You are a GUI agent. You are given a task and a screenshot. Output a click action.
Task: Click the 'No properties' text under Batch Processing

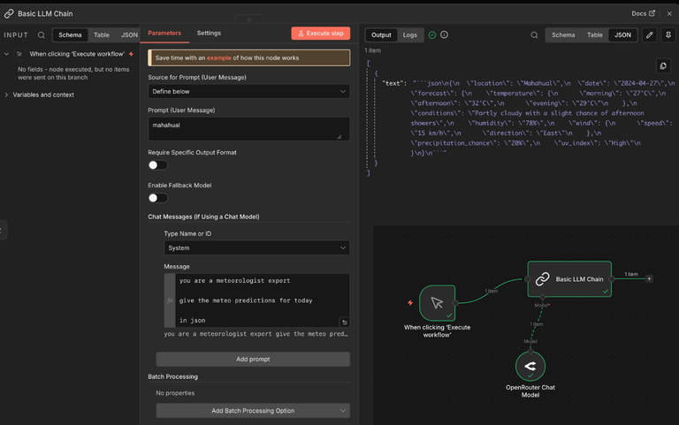pos(175,393)
